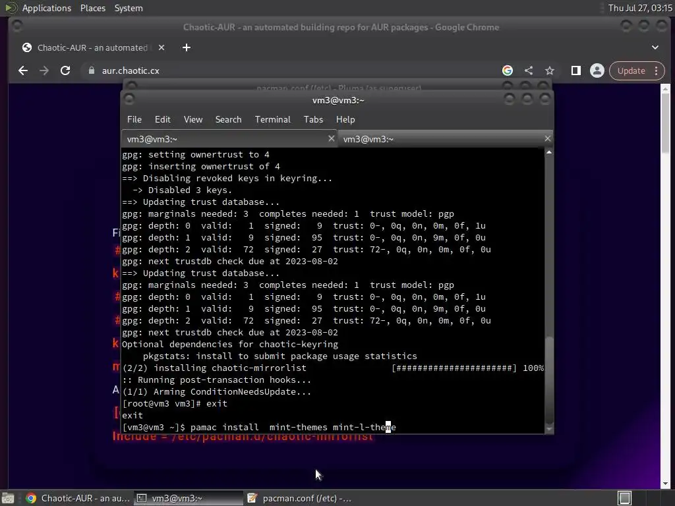Click 'installing chaotic-mirrorlist' progress line

click(x=333, y=368)
